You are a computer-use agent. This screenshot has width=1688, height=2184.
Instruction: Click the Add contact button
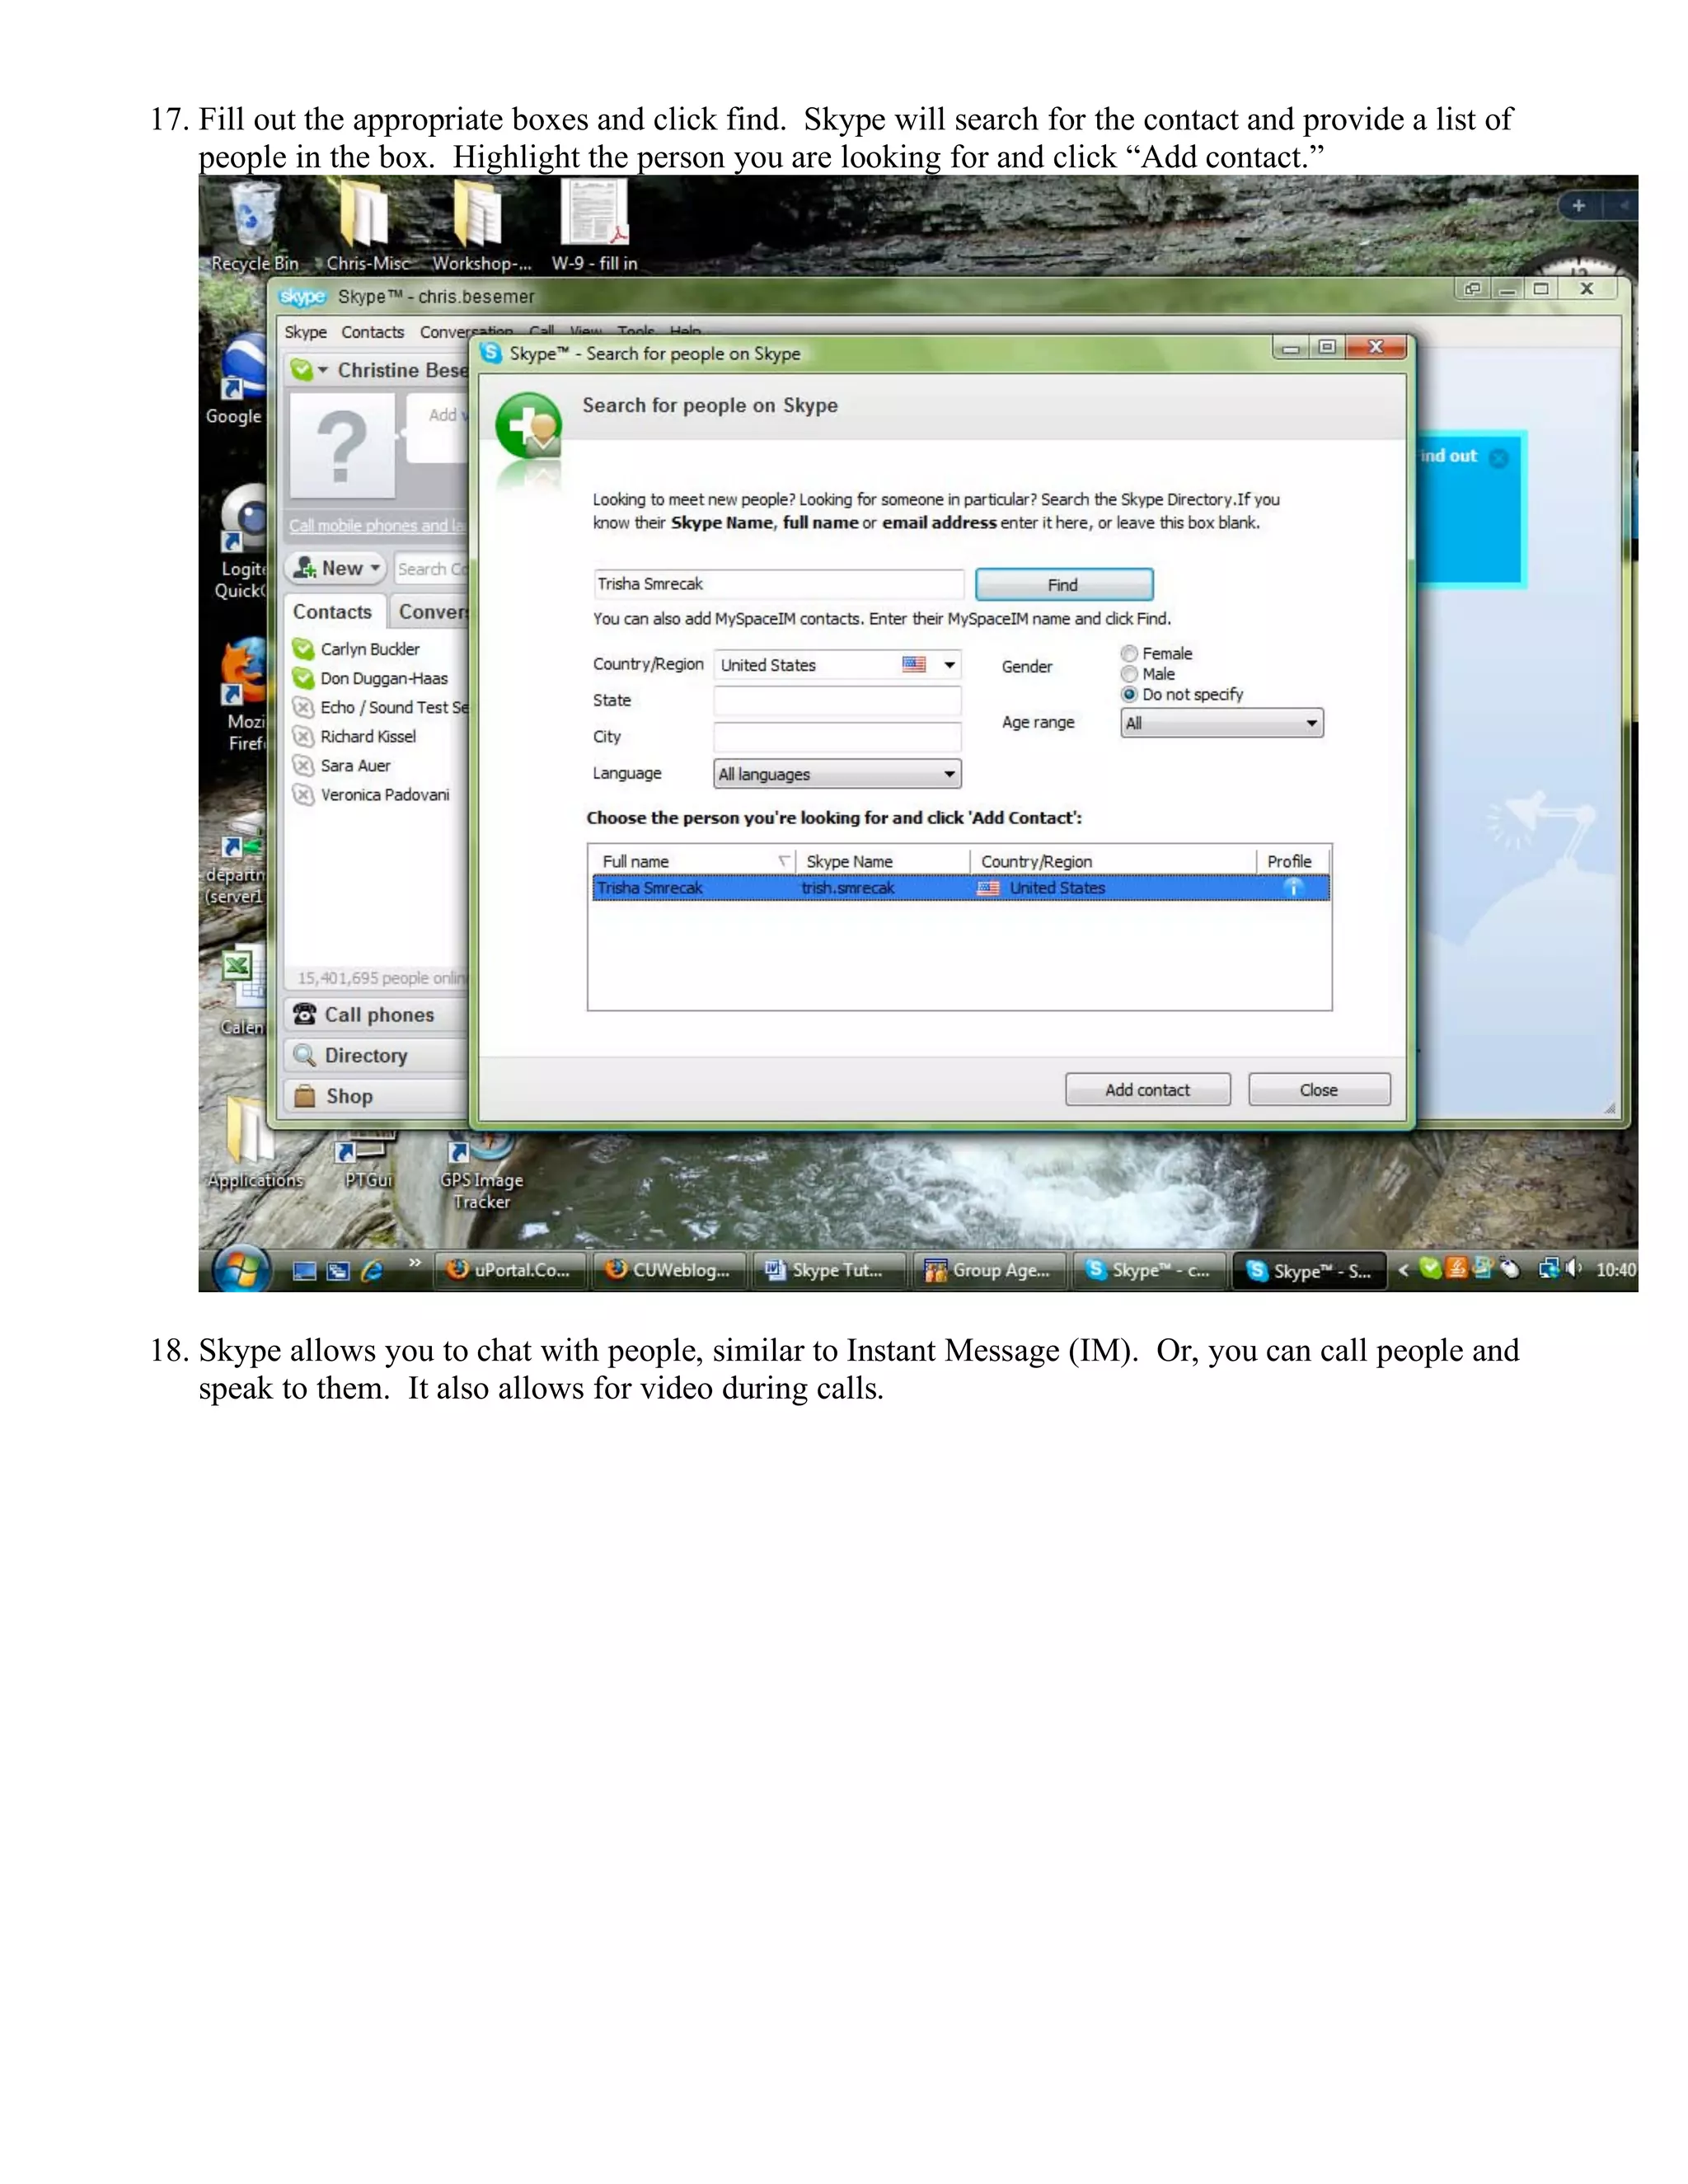click(x=1148, y=1090)
